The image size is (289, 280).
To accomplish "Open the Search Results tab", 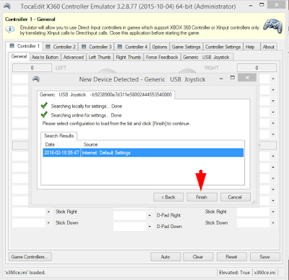I will point(59,136).
